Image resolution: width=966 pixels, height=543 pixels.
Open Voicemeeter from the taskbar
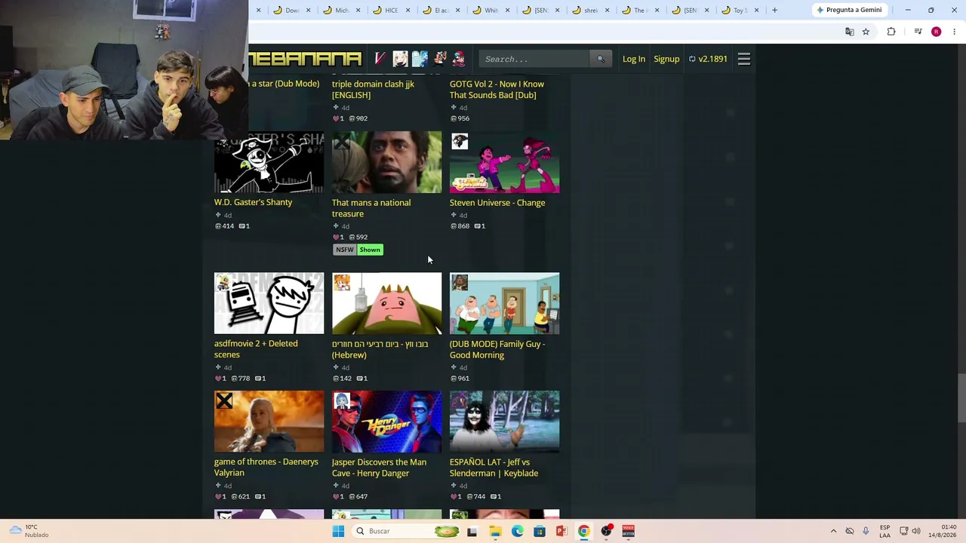[628, 531]
